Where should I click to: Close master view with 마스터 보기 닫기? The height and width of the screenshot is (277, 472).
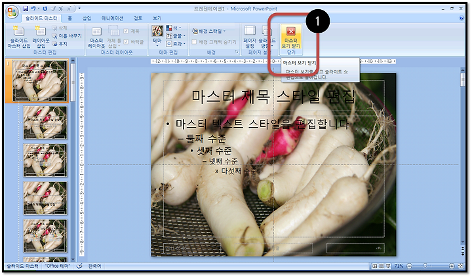291,37
